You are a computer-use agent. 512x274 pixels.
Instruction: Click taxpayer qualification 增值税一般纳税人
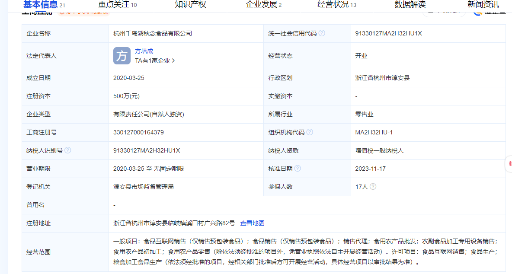click(x=379, y=150)
